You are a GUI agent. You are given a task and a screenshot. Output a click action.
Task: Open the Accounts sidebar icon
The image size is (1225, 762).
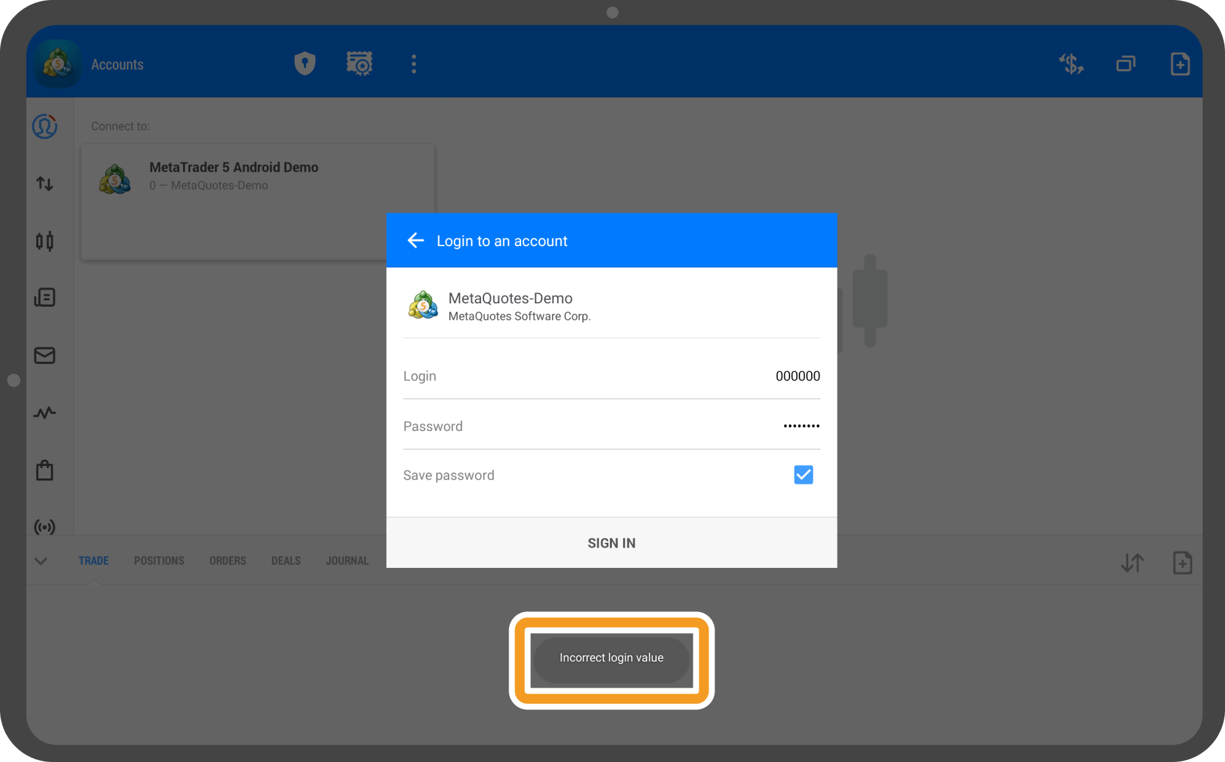[45, 126]
